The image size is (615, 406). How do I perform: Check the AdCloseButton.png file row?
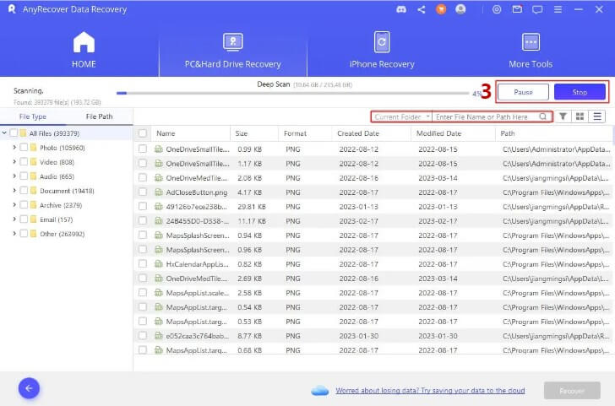click(143, 192)
